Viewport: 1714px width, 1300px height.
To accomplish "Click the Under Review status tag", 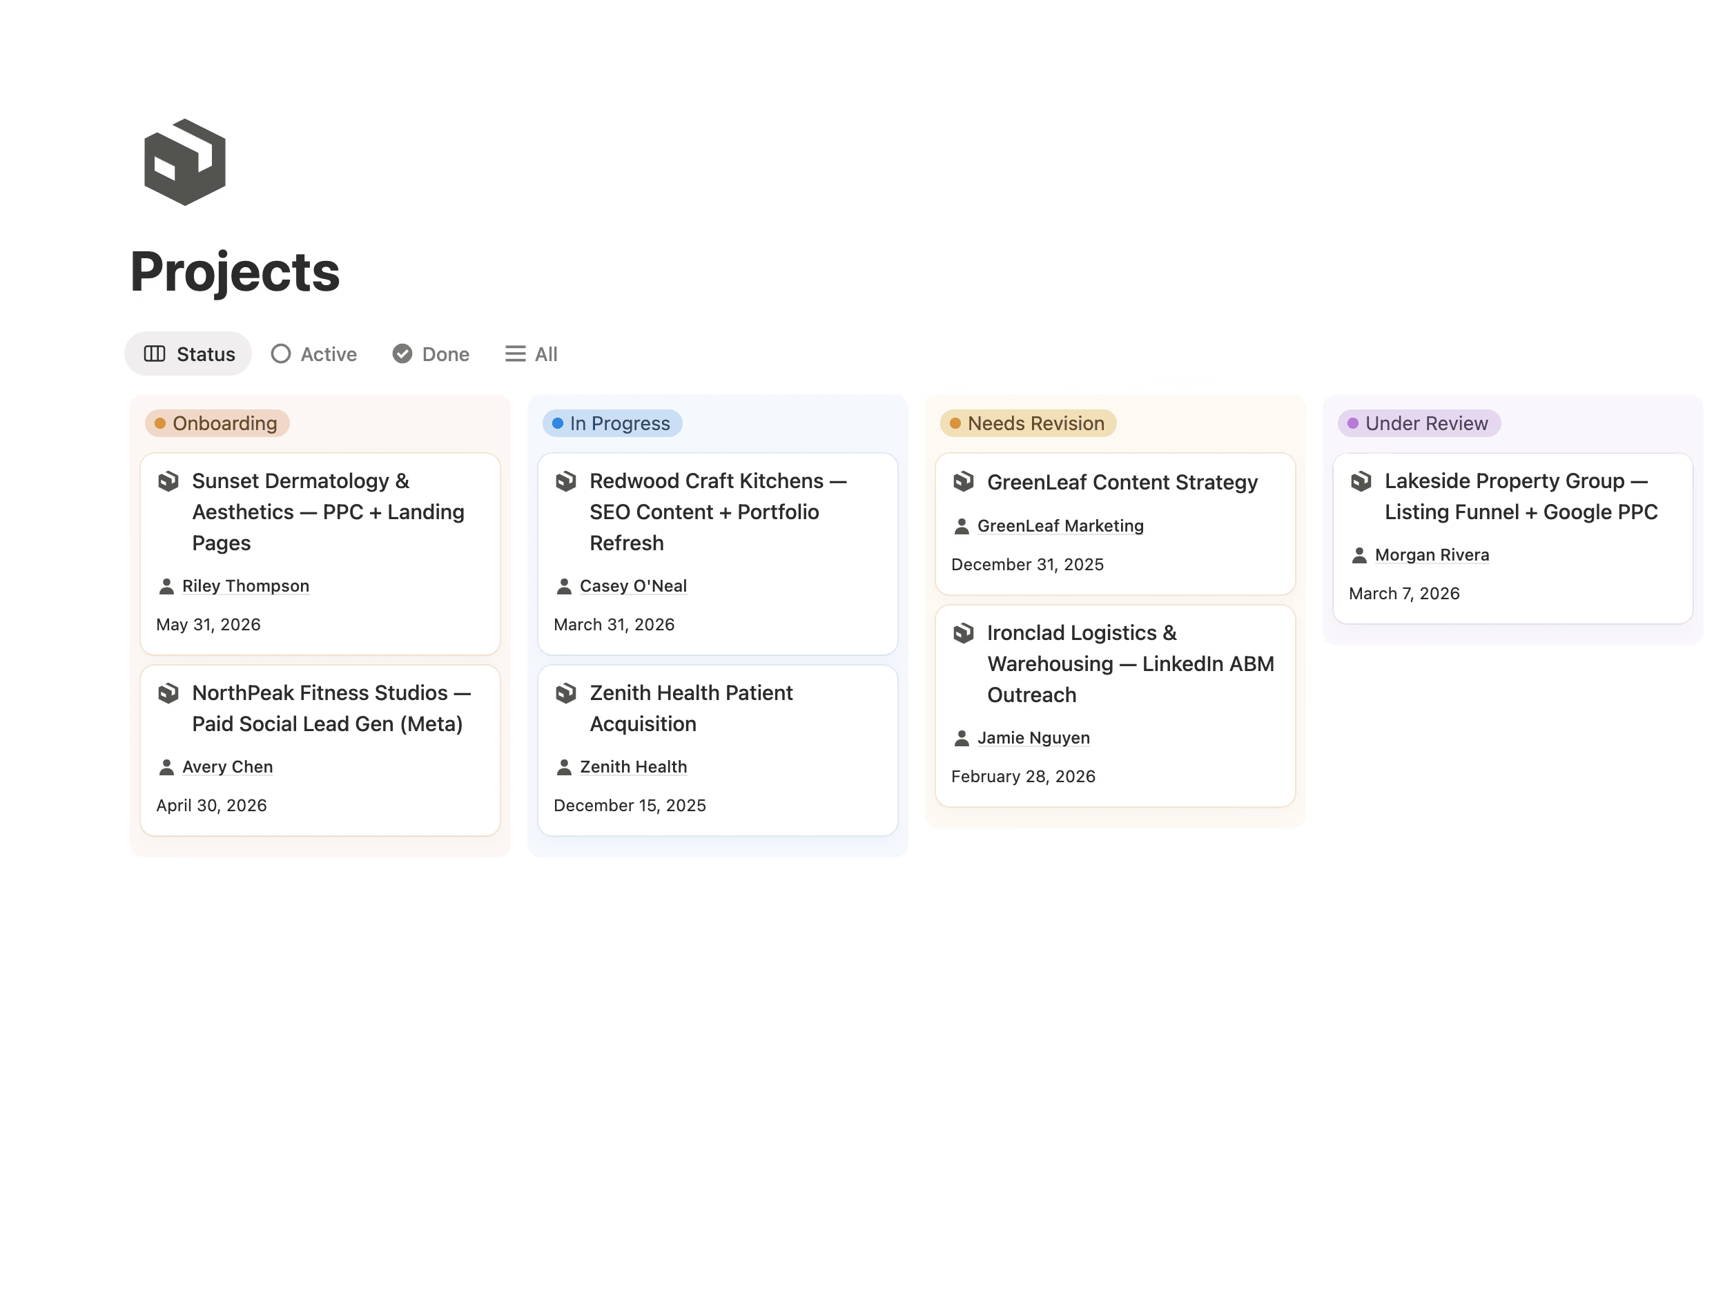I will [1418, 423].
